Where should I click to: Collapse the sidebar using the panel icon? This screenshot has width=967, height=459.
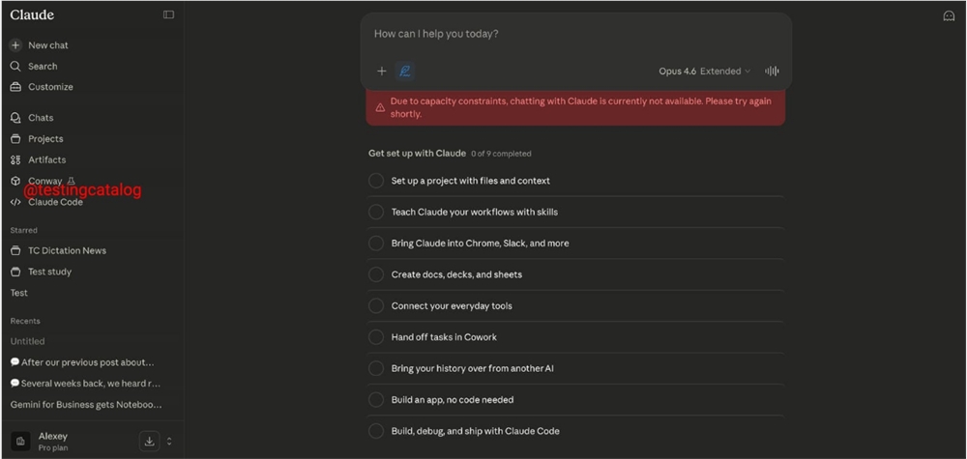[x=168, y=14]
